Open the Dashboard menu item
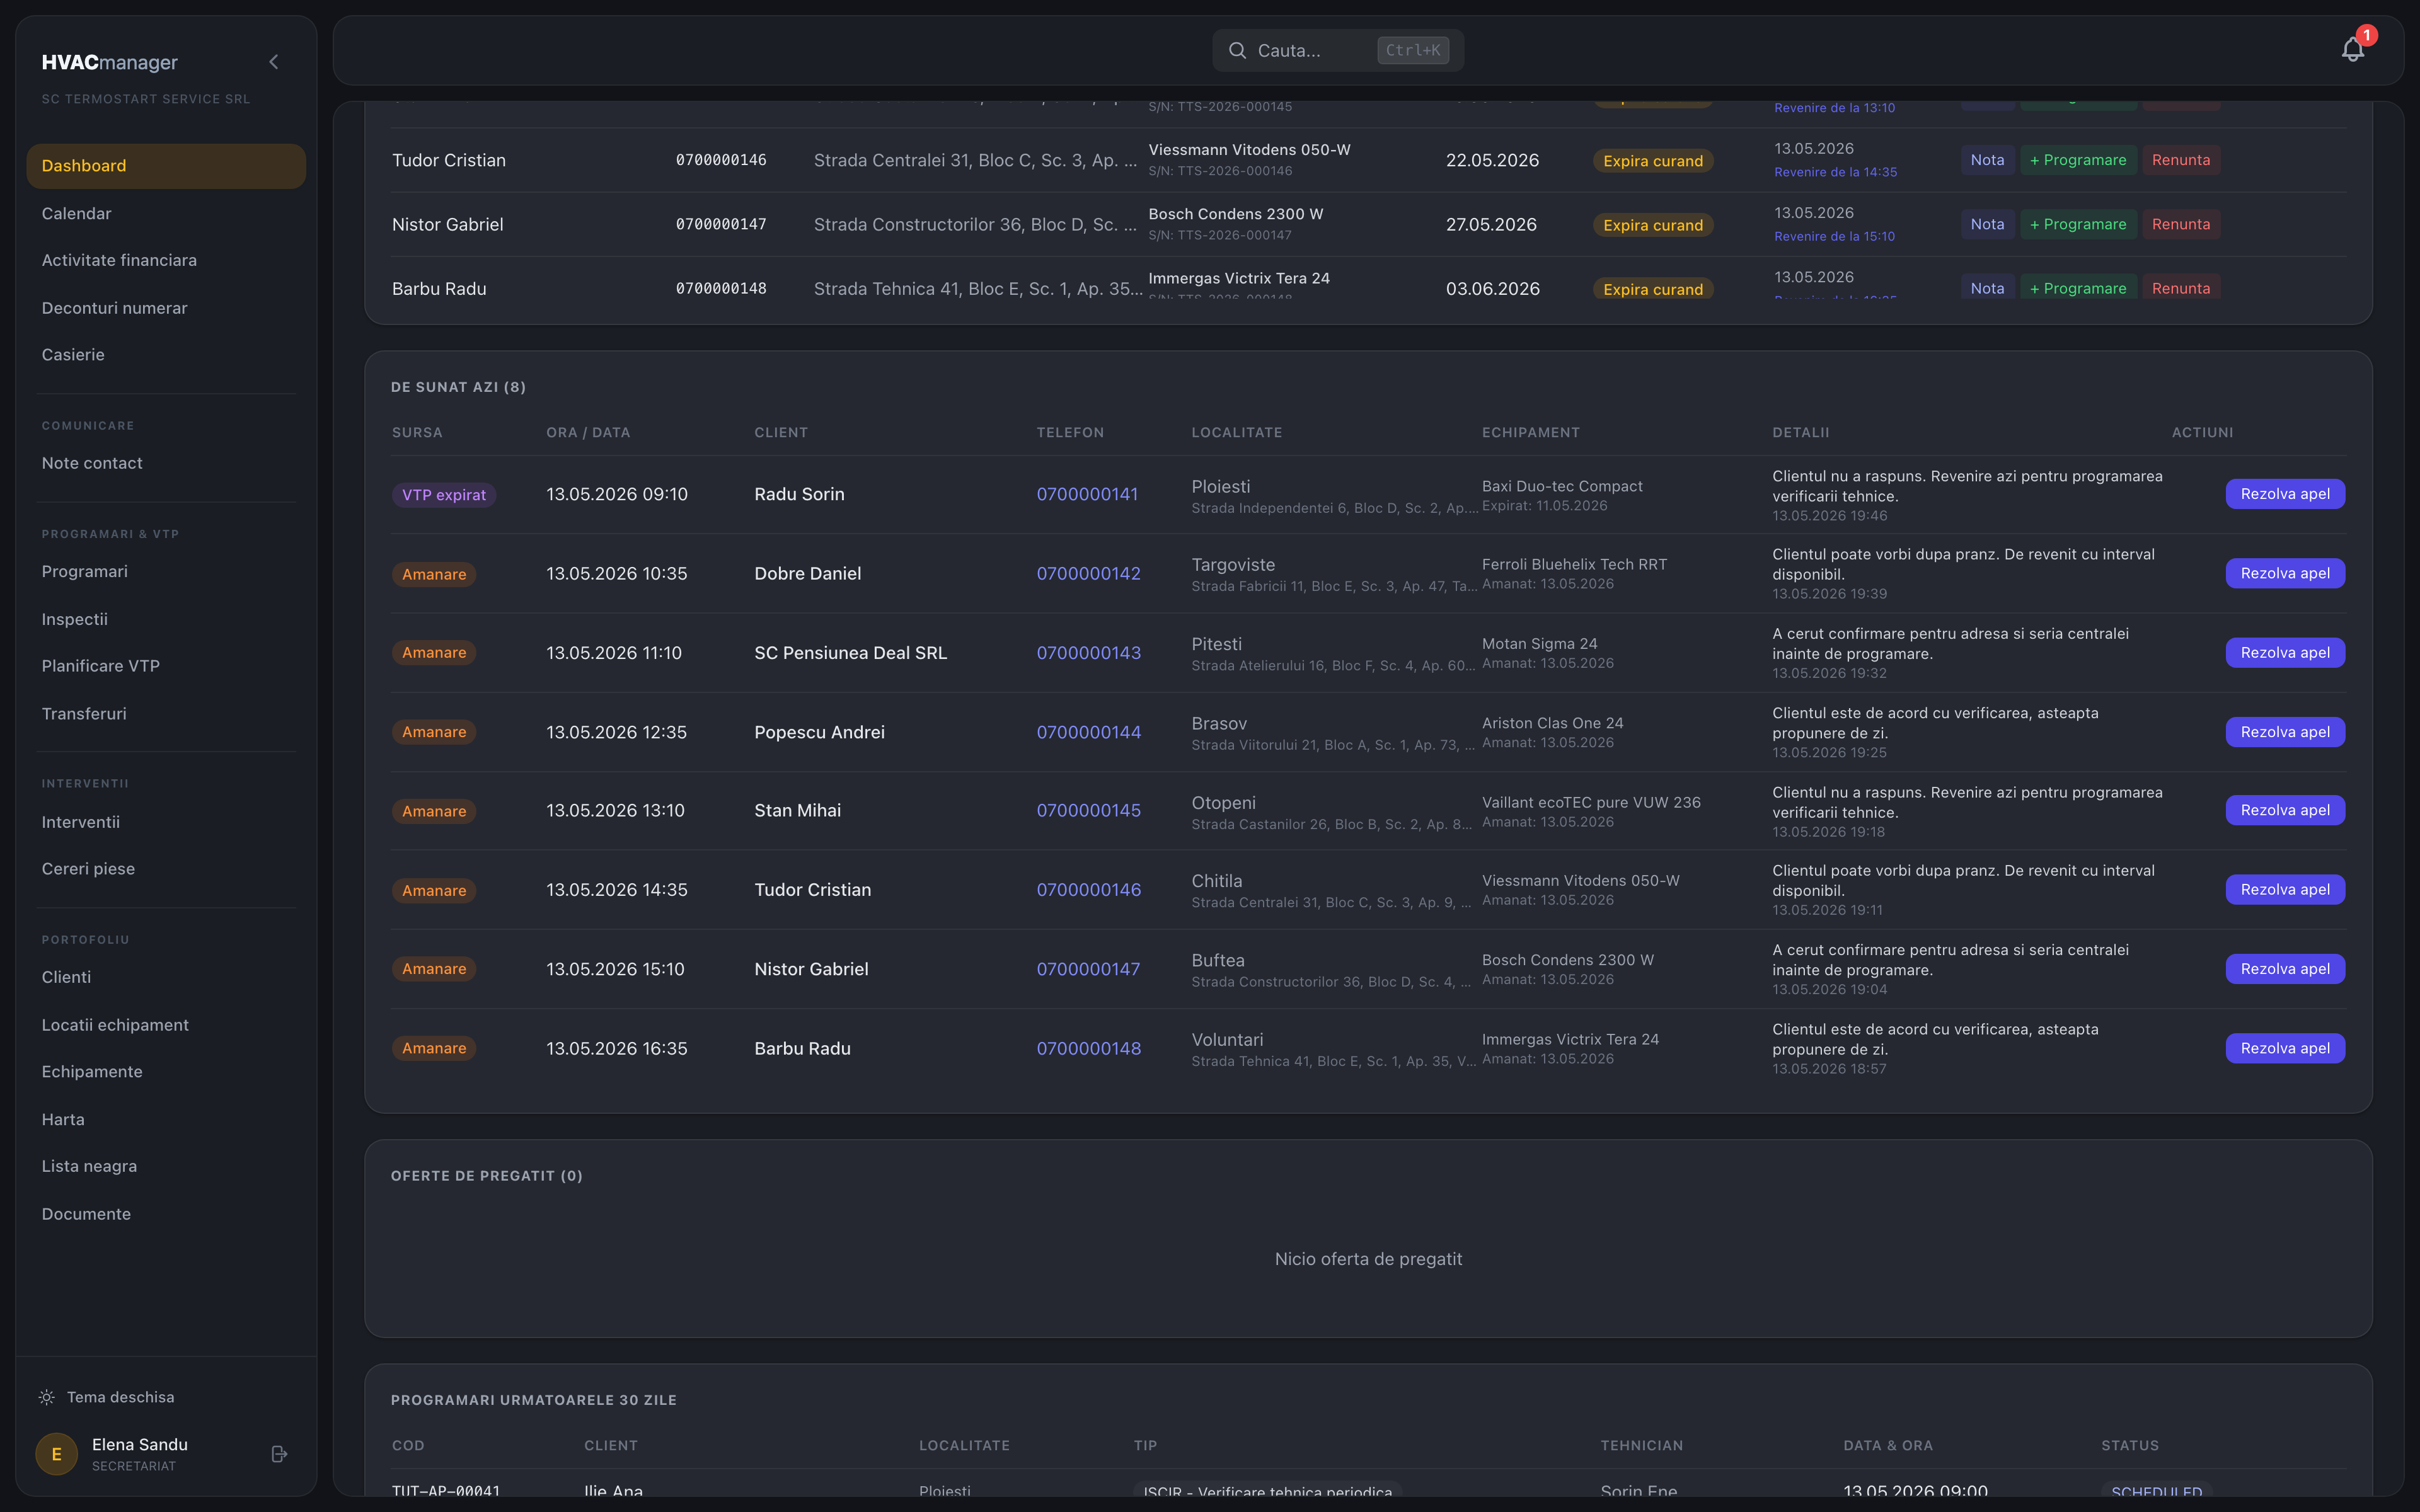 pos(166,166)
